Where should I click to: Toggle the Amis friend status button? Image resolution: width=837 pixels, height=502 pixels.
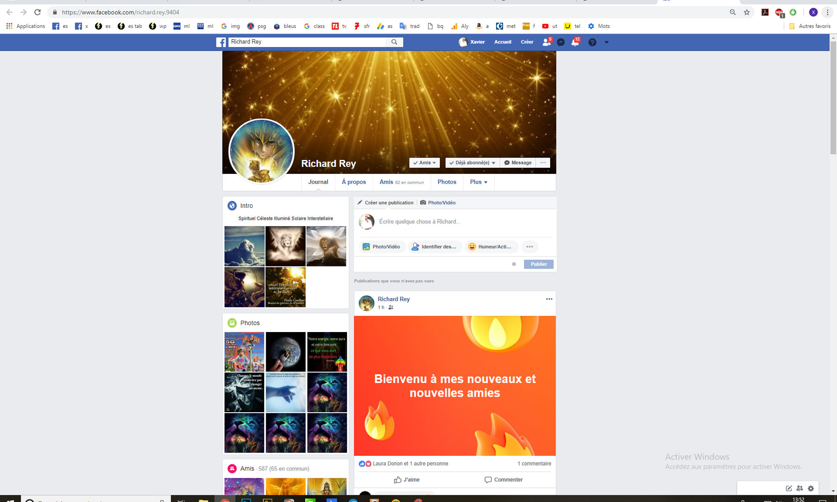point(424,163)
